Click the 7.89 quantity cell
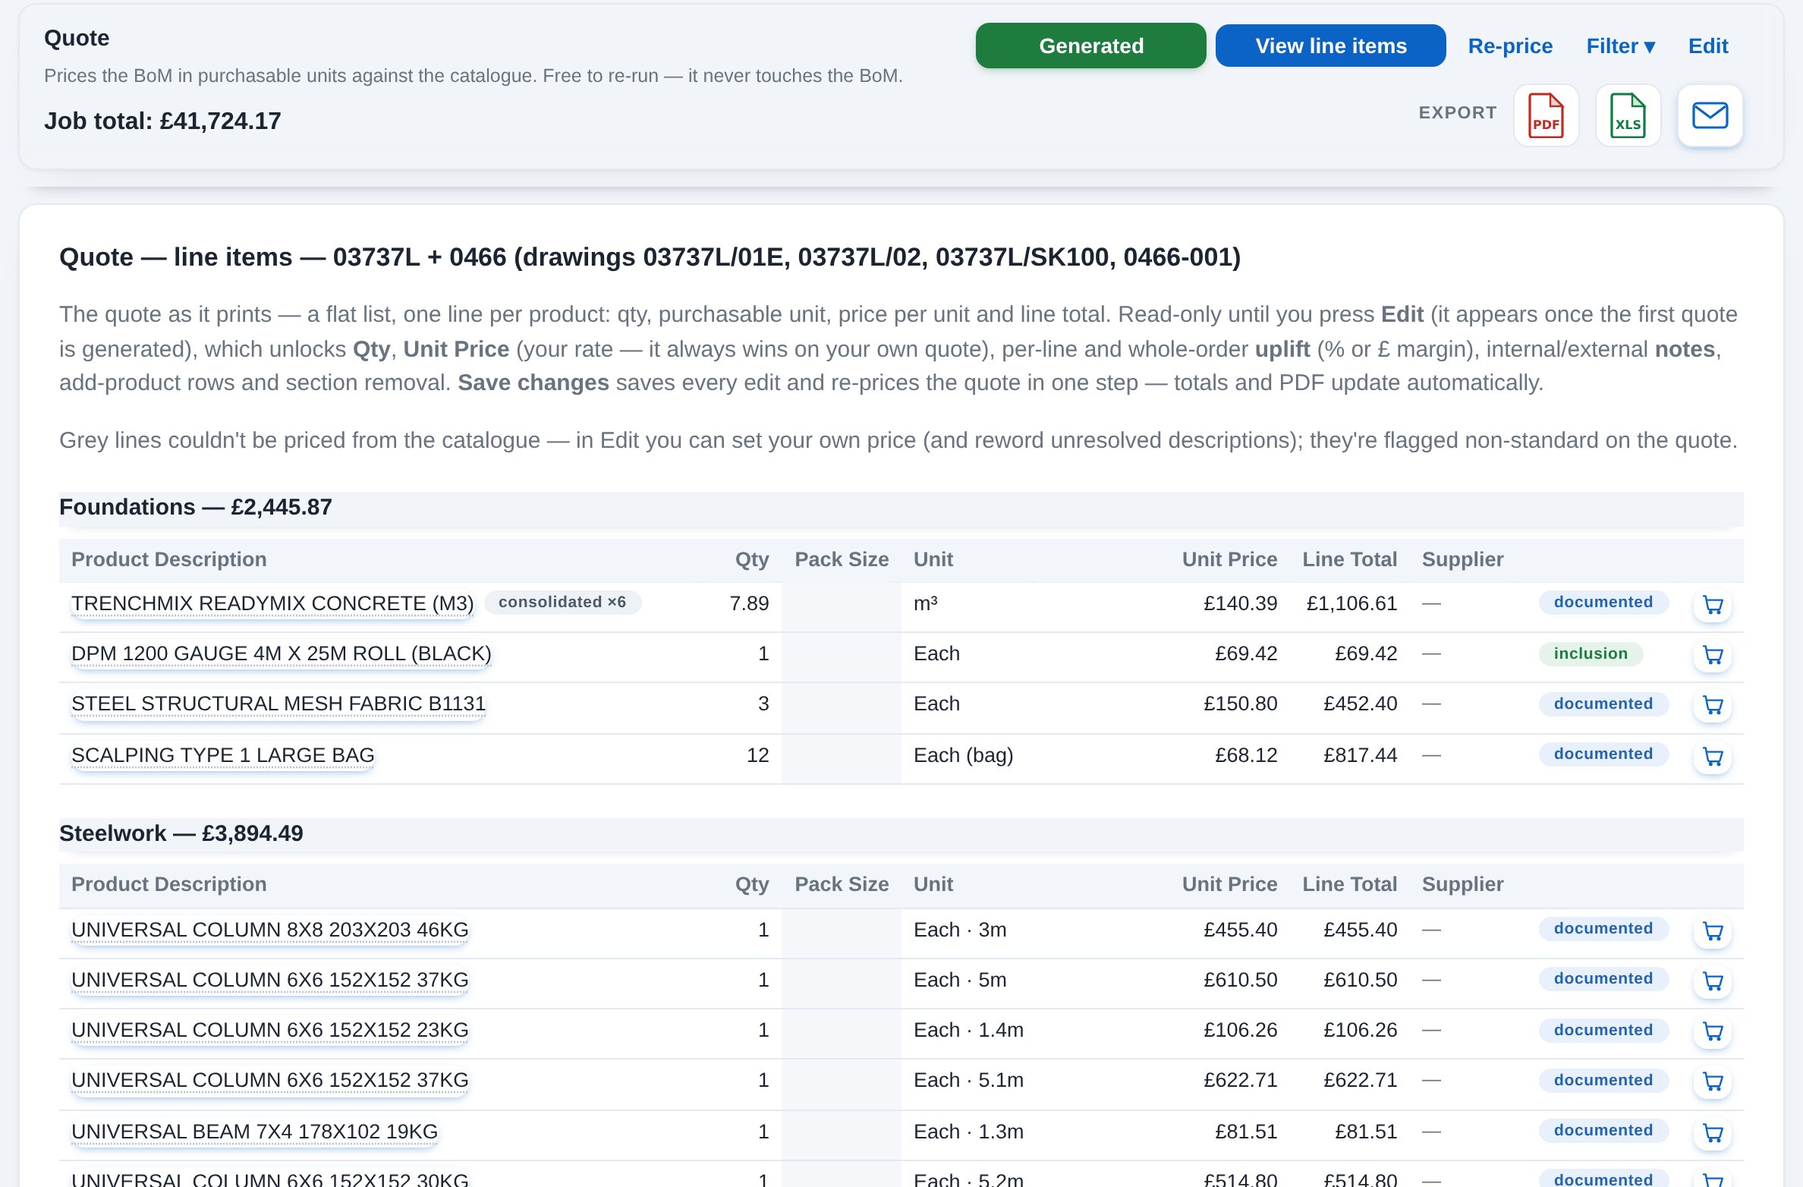1803x1187 pixels. click(x=749, y=603)
